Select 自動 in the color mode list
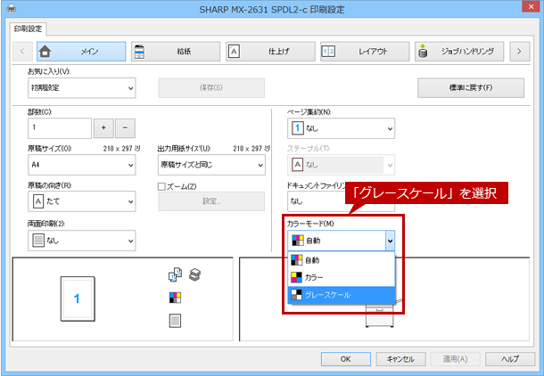Viewport: 544px width, 376px height. click(x=341, y=260)
